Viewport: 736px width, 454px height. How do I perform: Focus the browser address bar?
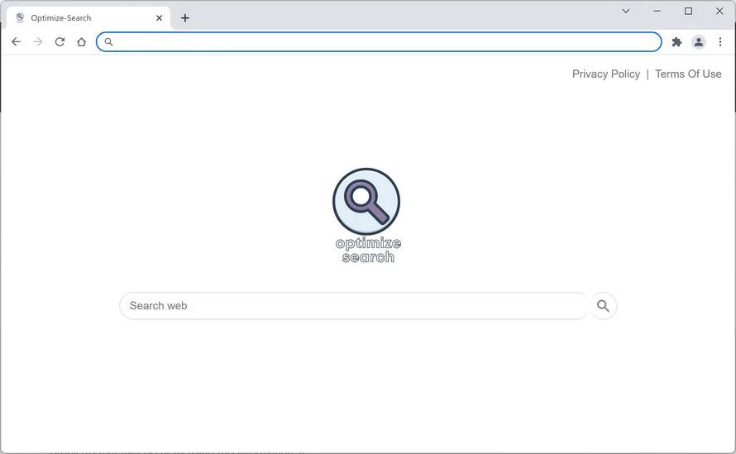(x=379, y=42)
